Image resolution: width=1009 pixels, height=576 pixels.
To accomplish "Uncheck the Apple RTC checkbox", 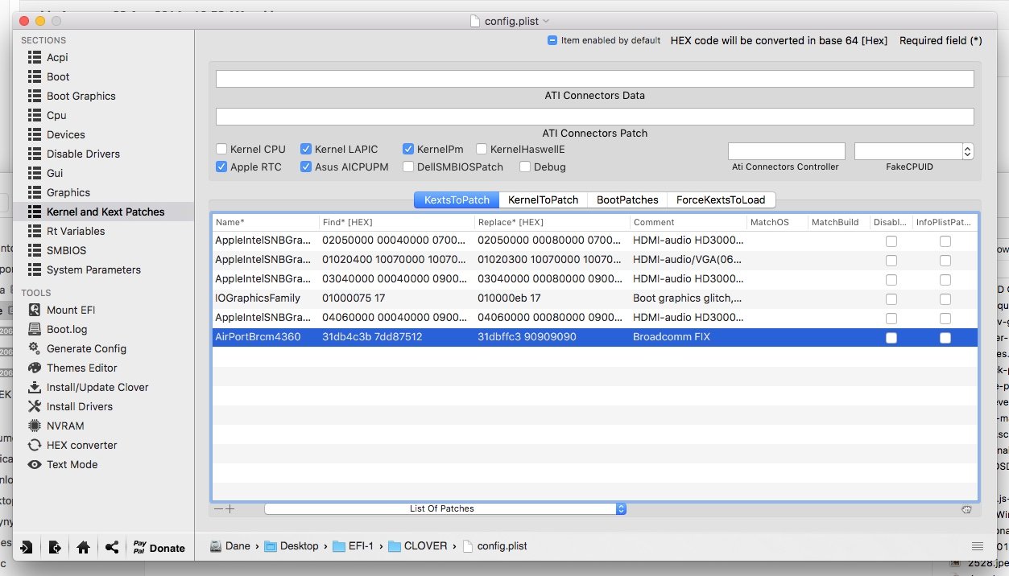I will [x=221, y=167].
